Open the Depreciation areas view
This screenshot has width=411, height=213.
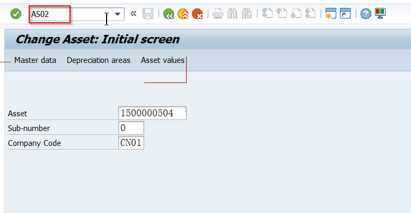point(98,60)
